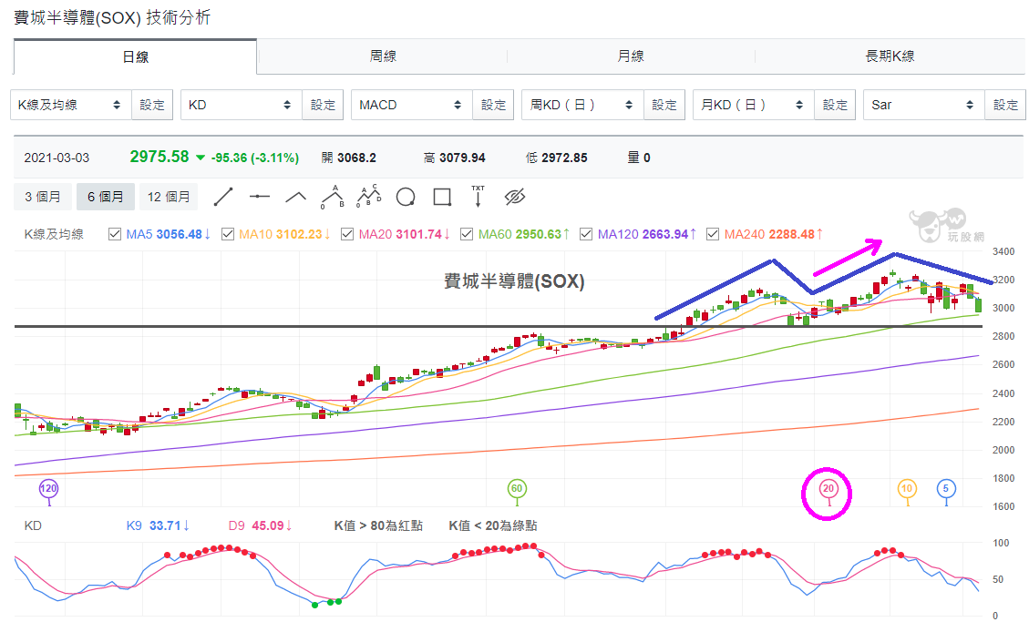The width and height of the screenshot is (1029, 622).
Task: Uncheck the MA5 moving average checkbox
Action: (x=114, y=234)
